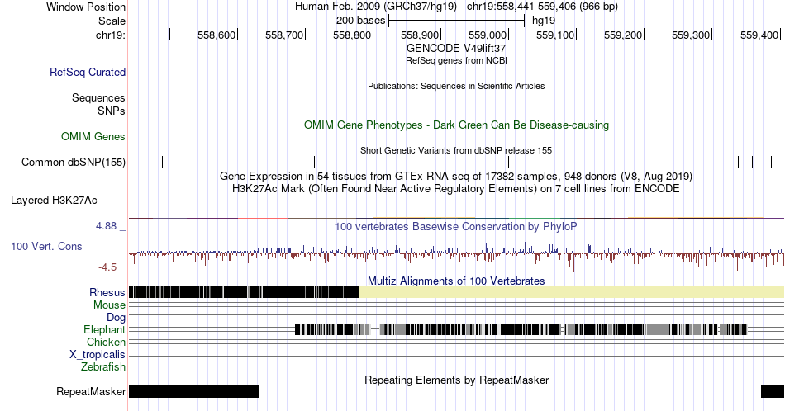Click the Elephant alignment block
The height and width of the screenshot is (411, 785).
(521, 329)
